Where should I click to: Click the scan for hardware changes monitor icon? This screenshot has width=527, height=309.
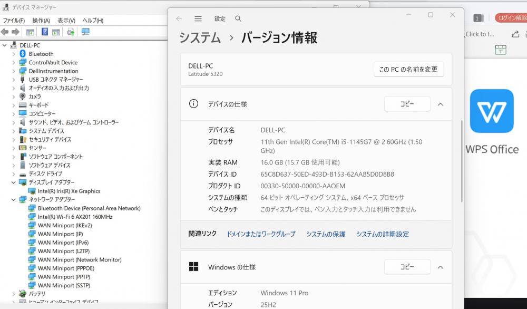tap(85, 32)
